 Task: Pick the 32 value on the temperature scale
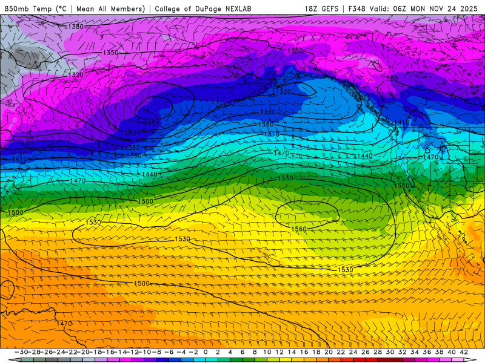click(x=402, y=352)
